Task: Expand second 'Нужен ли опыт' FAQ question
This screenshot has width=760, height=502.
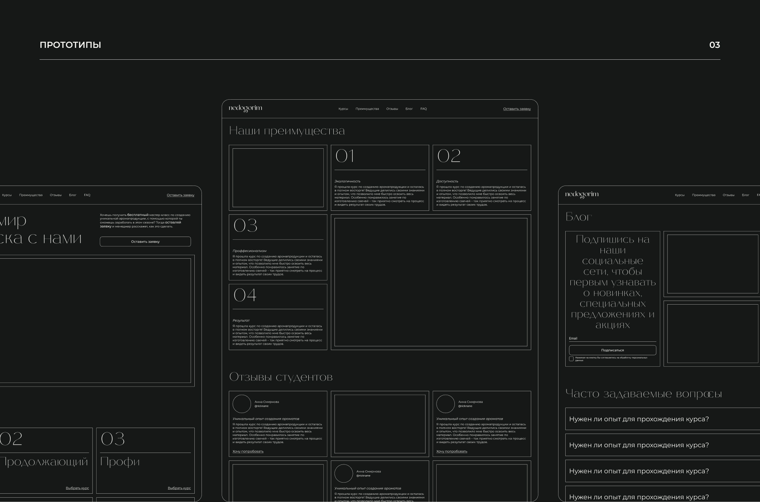Action: point(639,445)
